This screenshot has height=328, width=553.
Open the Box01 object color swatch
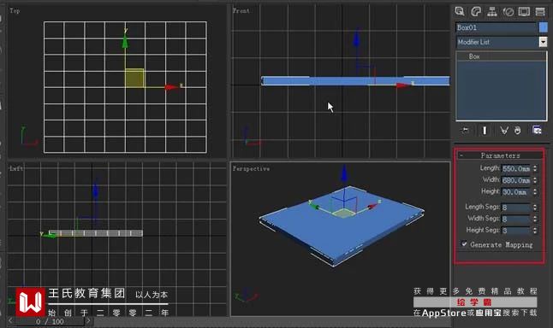coord(543,27)
